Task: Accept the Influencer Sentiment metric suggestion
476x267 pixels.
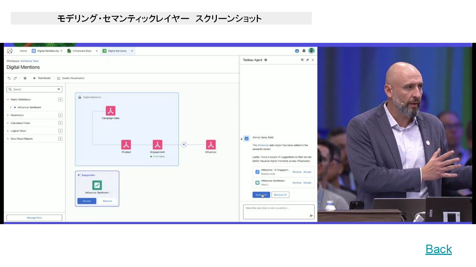Action: click(x=307, y=183)
